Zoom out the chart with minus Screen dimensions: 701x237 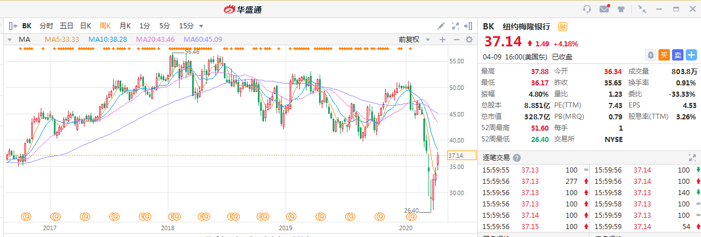(x=456, y=40)
